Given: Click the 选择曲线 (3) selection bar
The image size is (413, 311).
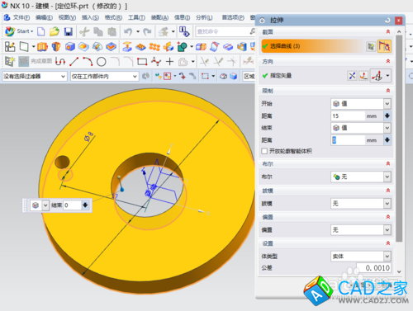Looking at the screenshot, I should tap(313, 46).
